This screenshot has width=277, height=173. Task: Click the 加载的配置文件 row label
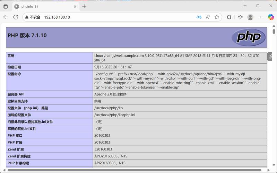[19, 115]
